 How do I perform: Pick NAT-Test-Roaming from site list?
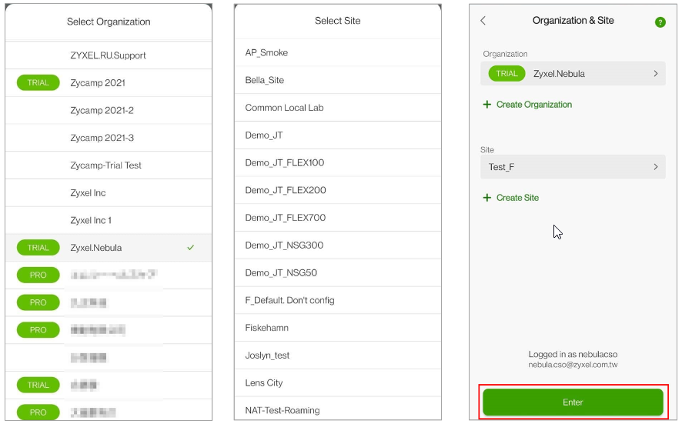pos(282,410)
